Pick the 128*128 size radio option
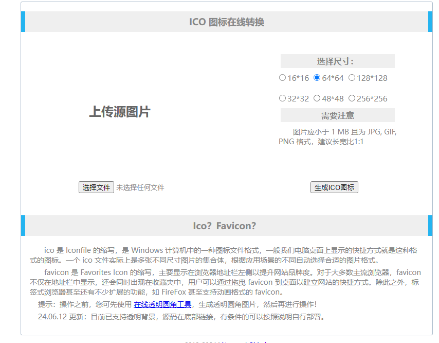 click(x=352, y=78)
